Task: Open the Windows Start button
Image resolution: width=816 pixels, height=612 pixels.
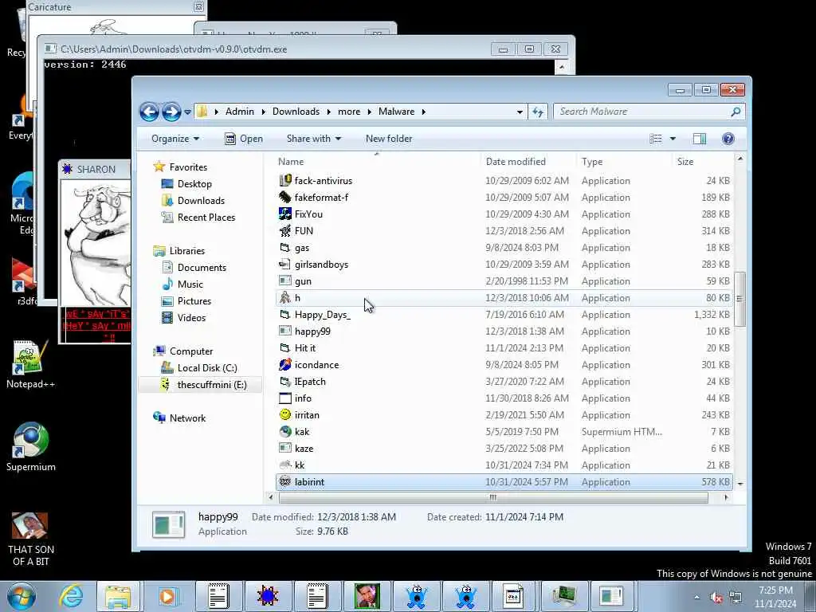Action: [22, 596]
